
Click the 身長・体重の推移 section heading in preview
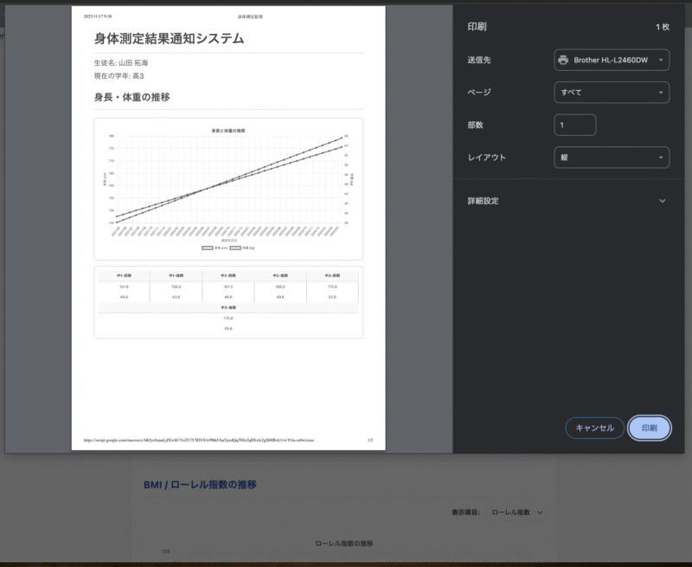pyautogui.click(x=131, y=97)
